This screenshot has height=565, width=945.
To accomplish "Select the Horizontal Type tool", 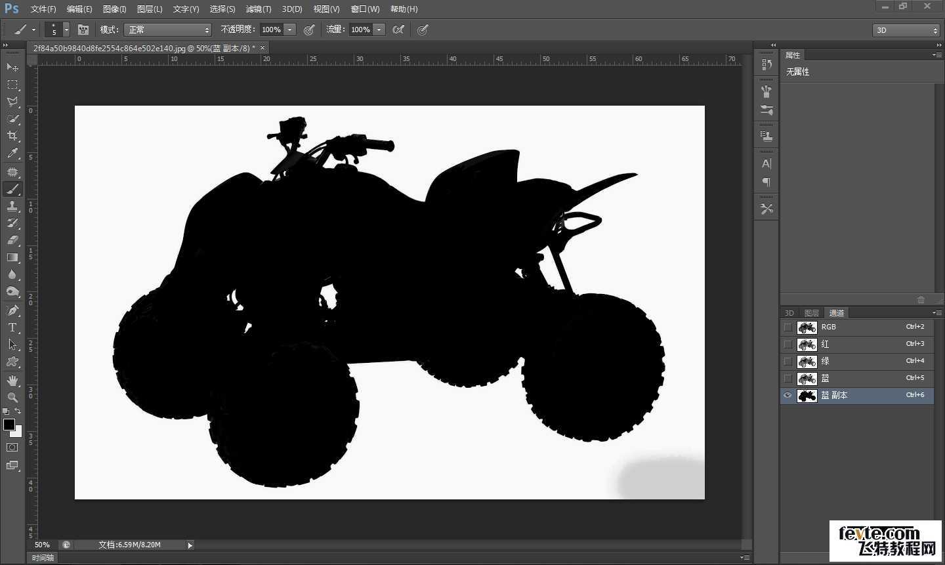I will coord(12,327).
